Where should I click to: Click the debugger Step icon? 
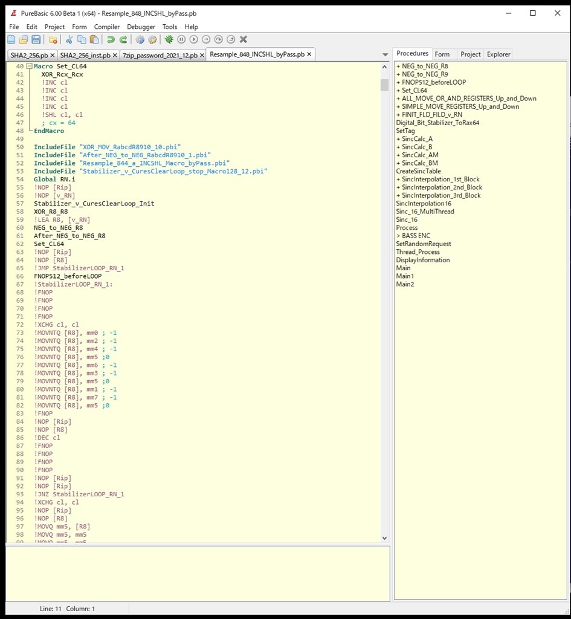coord(206,39)
